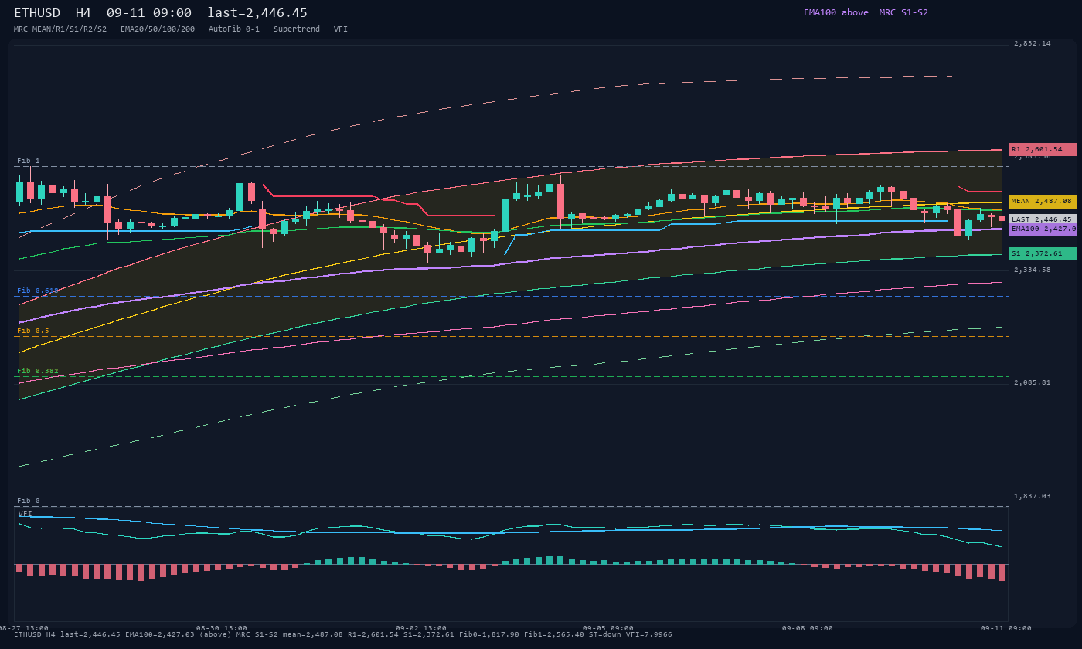This screenshot has width=1082, height=649.
Task: Click the "Fib 1" level label
Action: (x=29, y=161)
